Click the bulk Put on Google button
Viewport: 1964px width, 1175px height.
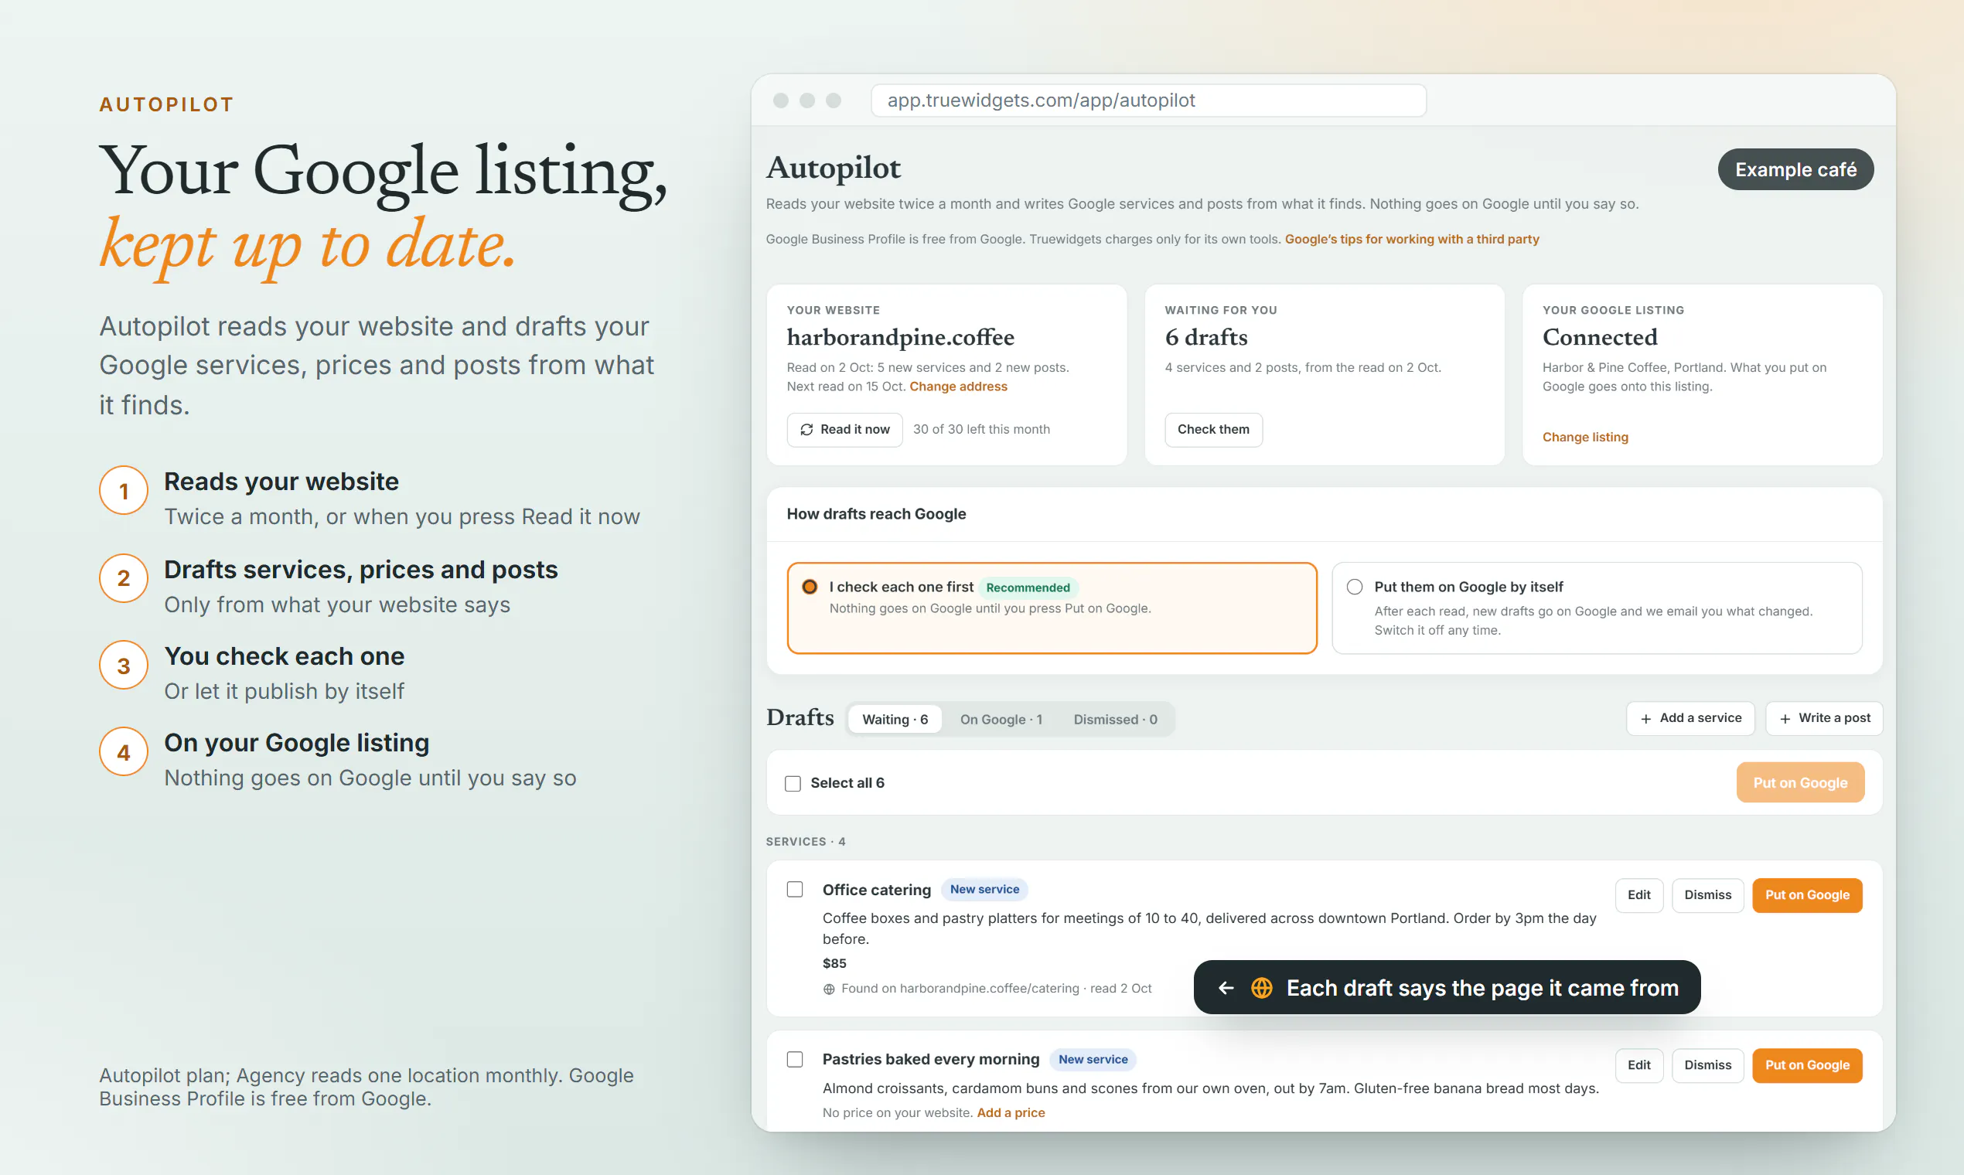point(1800,783)
